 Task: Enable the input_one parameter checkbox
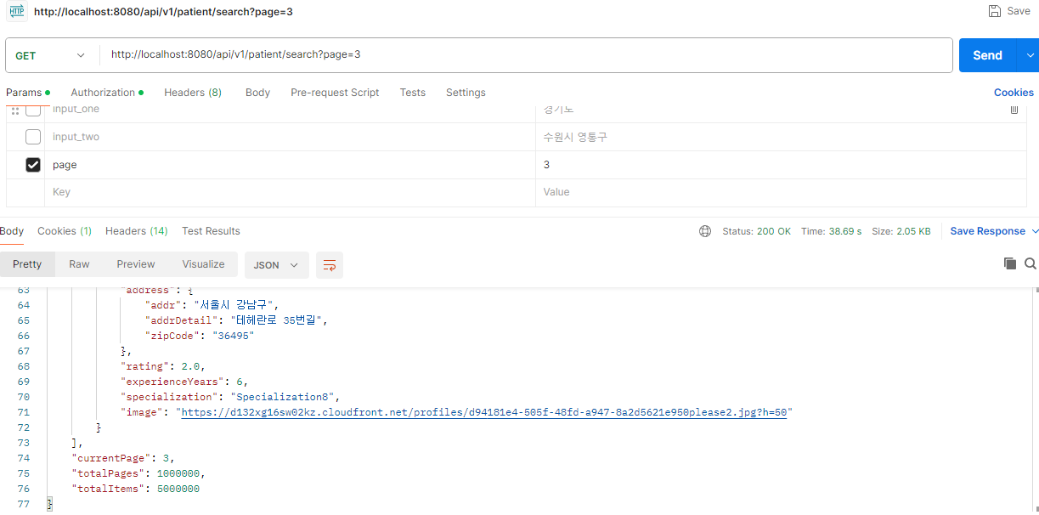pos(33,110)
